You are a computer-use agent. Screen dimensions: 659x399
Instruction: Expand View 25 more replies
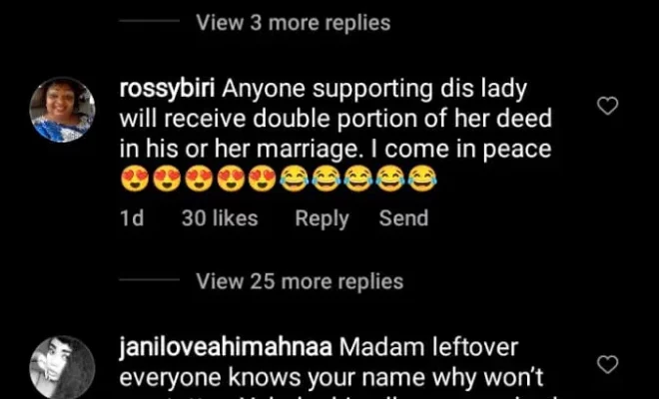(x=300, y=281)
